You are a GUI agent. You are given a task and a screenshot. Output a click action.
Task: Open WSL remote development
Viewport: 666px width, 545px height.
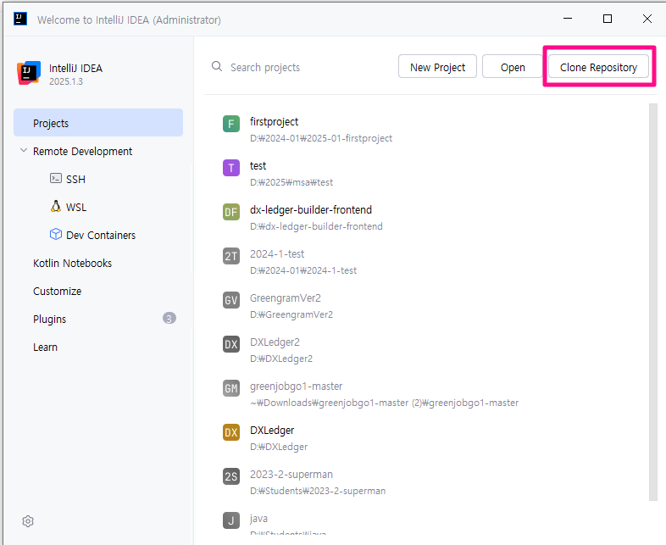click(76, 208)
